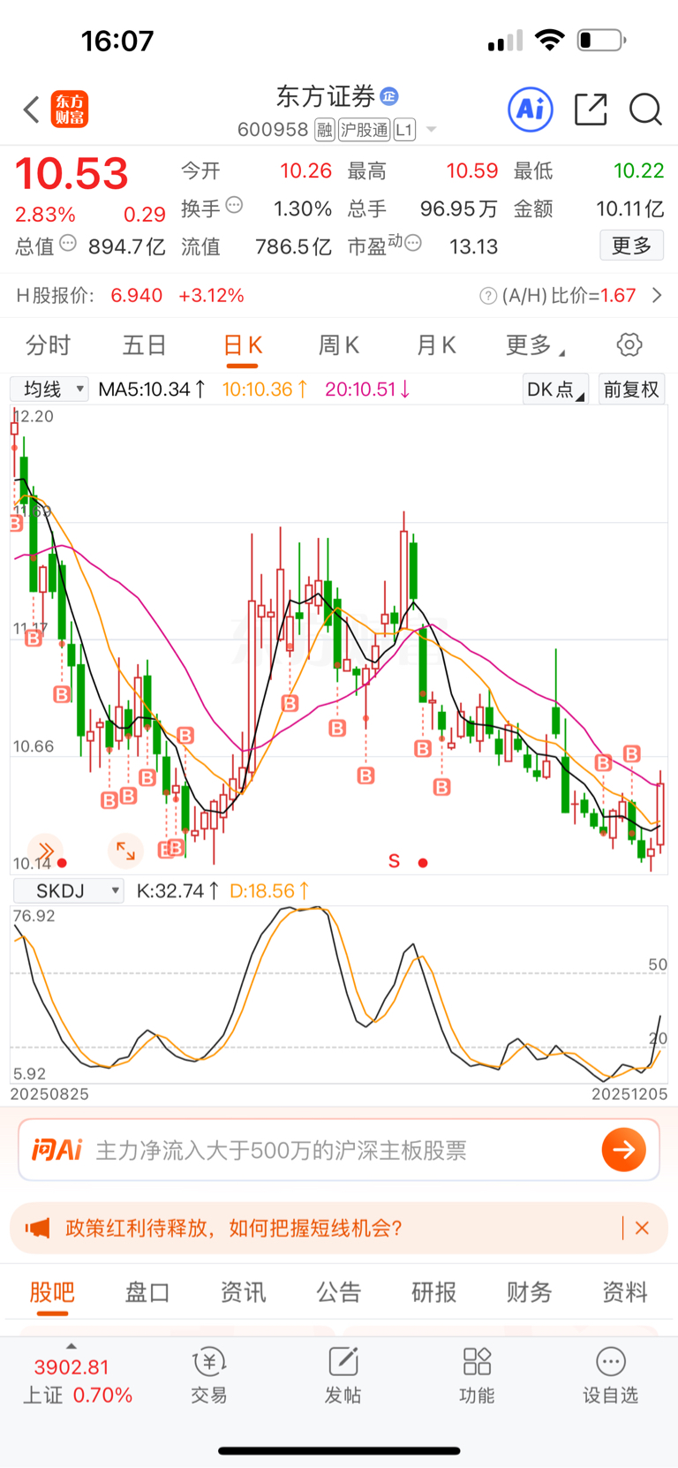Image resolution: width=678 pixels, height=1468 pixels.
Task: Tap the L1 level tag
Action: (x=404, y=130)
